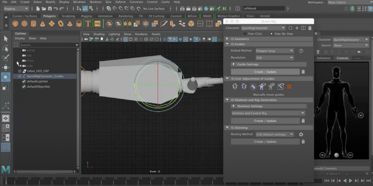Switch to the Sculpting shelf tab
The width and height of the screenshot is (373, 186).
[x=68, y=16]
